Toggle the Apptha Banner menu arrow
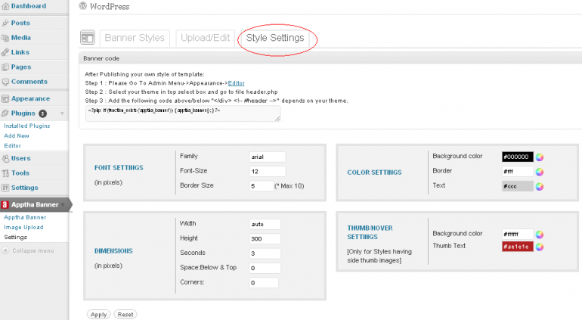This screenshot has width=582, height=320. (63, 205)
